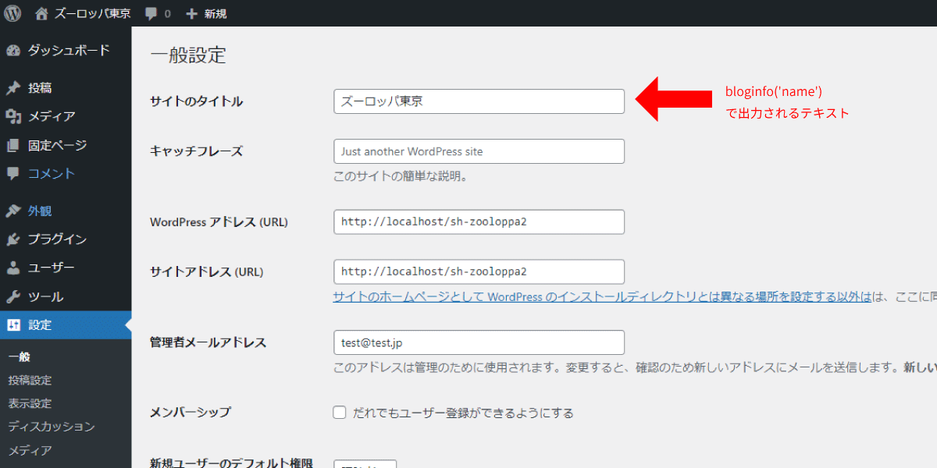Click the 投稿 pushpin icon
The height and width of the screenshot is (468, 937).
[x=13, y=88]
